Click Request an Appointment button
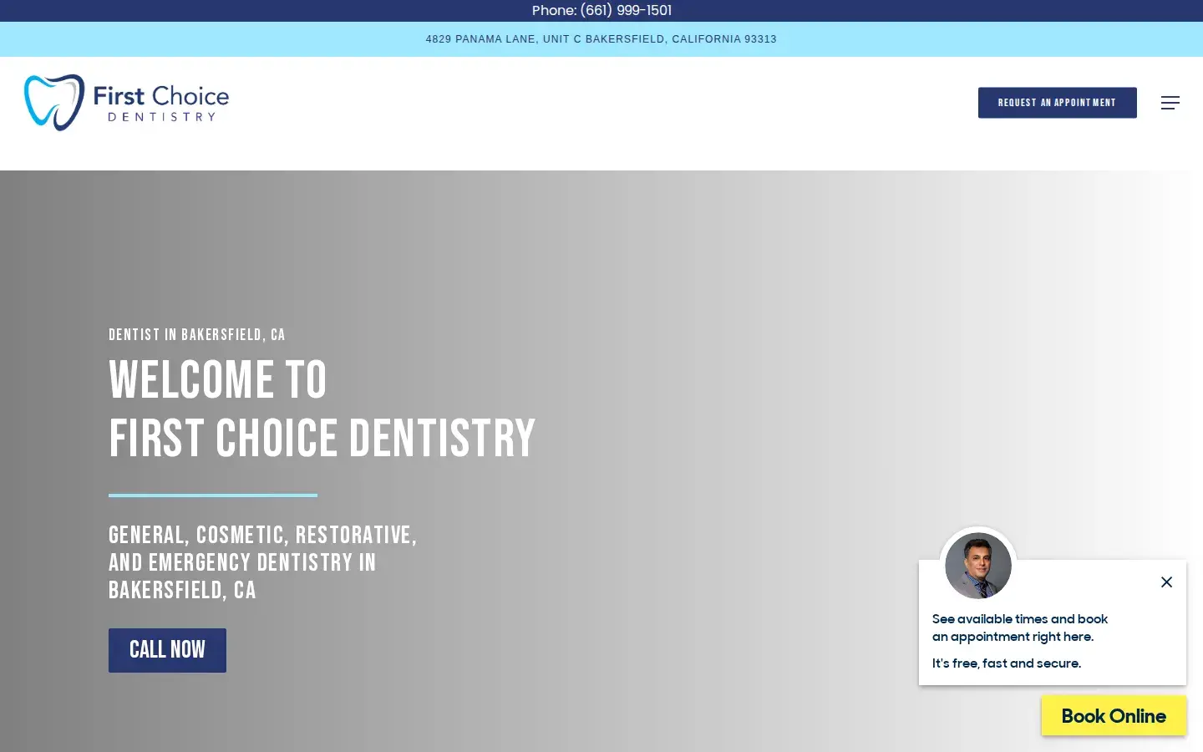 click(1057, 103)
